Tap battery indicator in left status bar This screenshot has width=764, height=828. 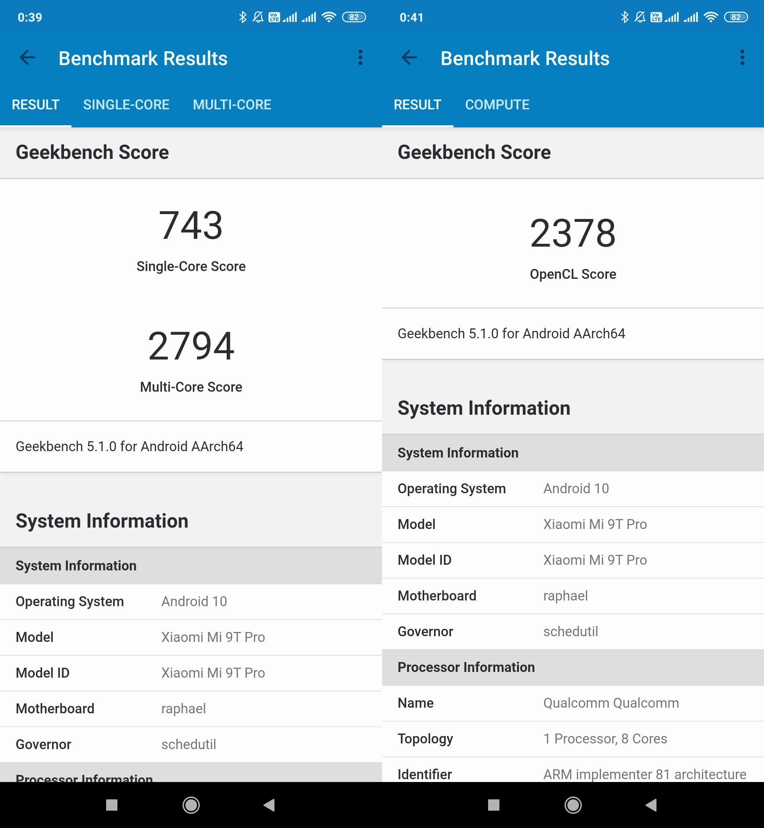pos(354,17)
